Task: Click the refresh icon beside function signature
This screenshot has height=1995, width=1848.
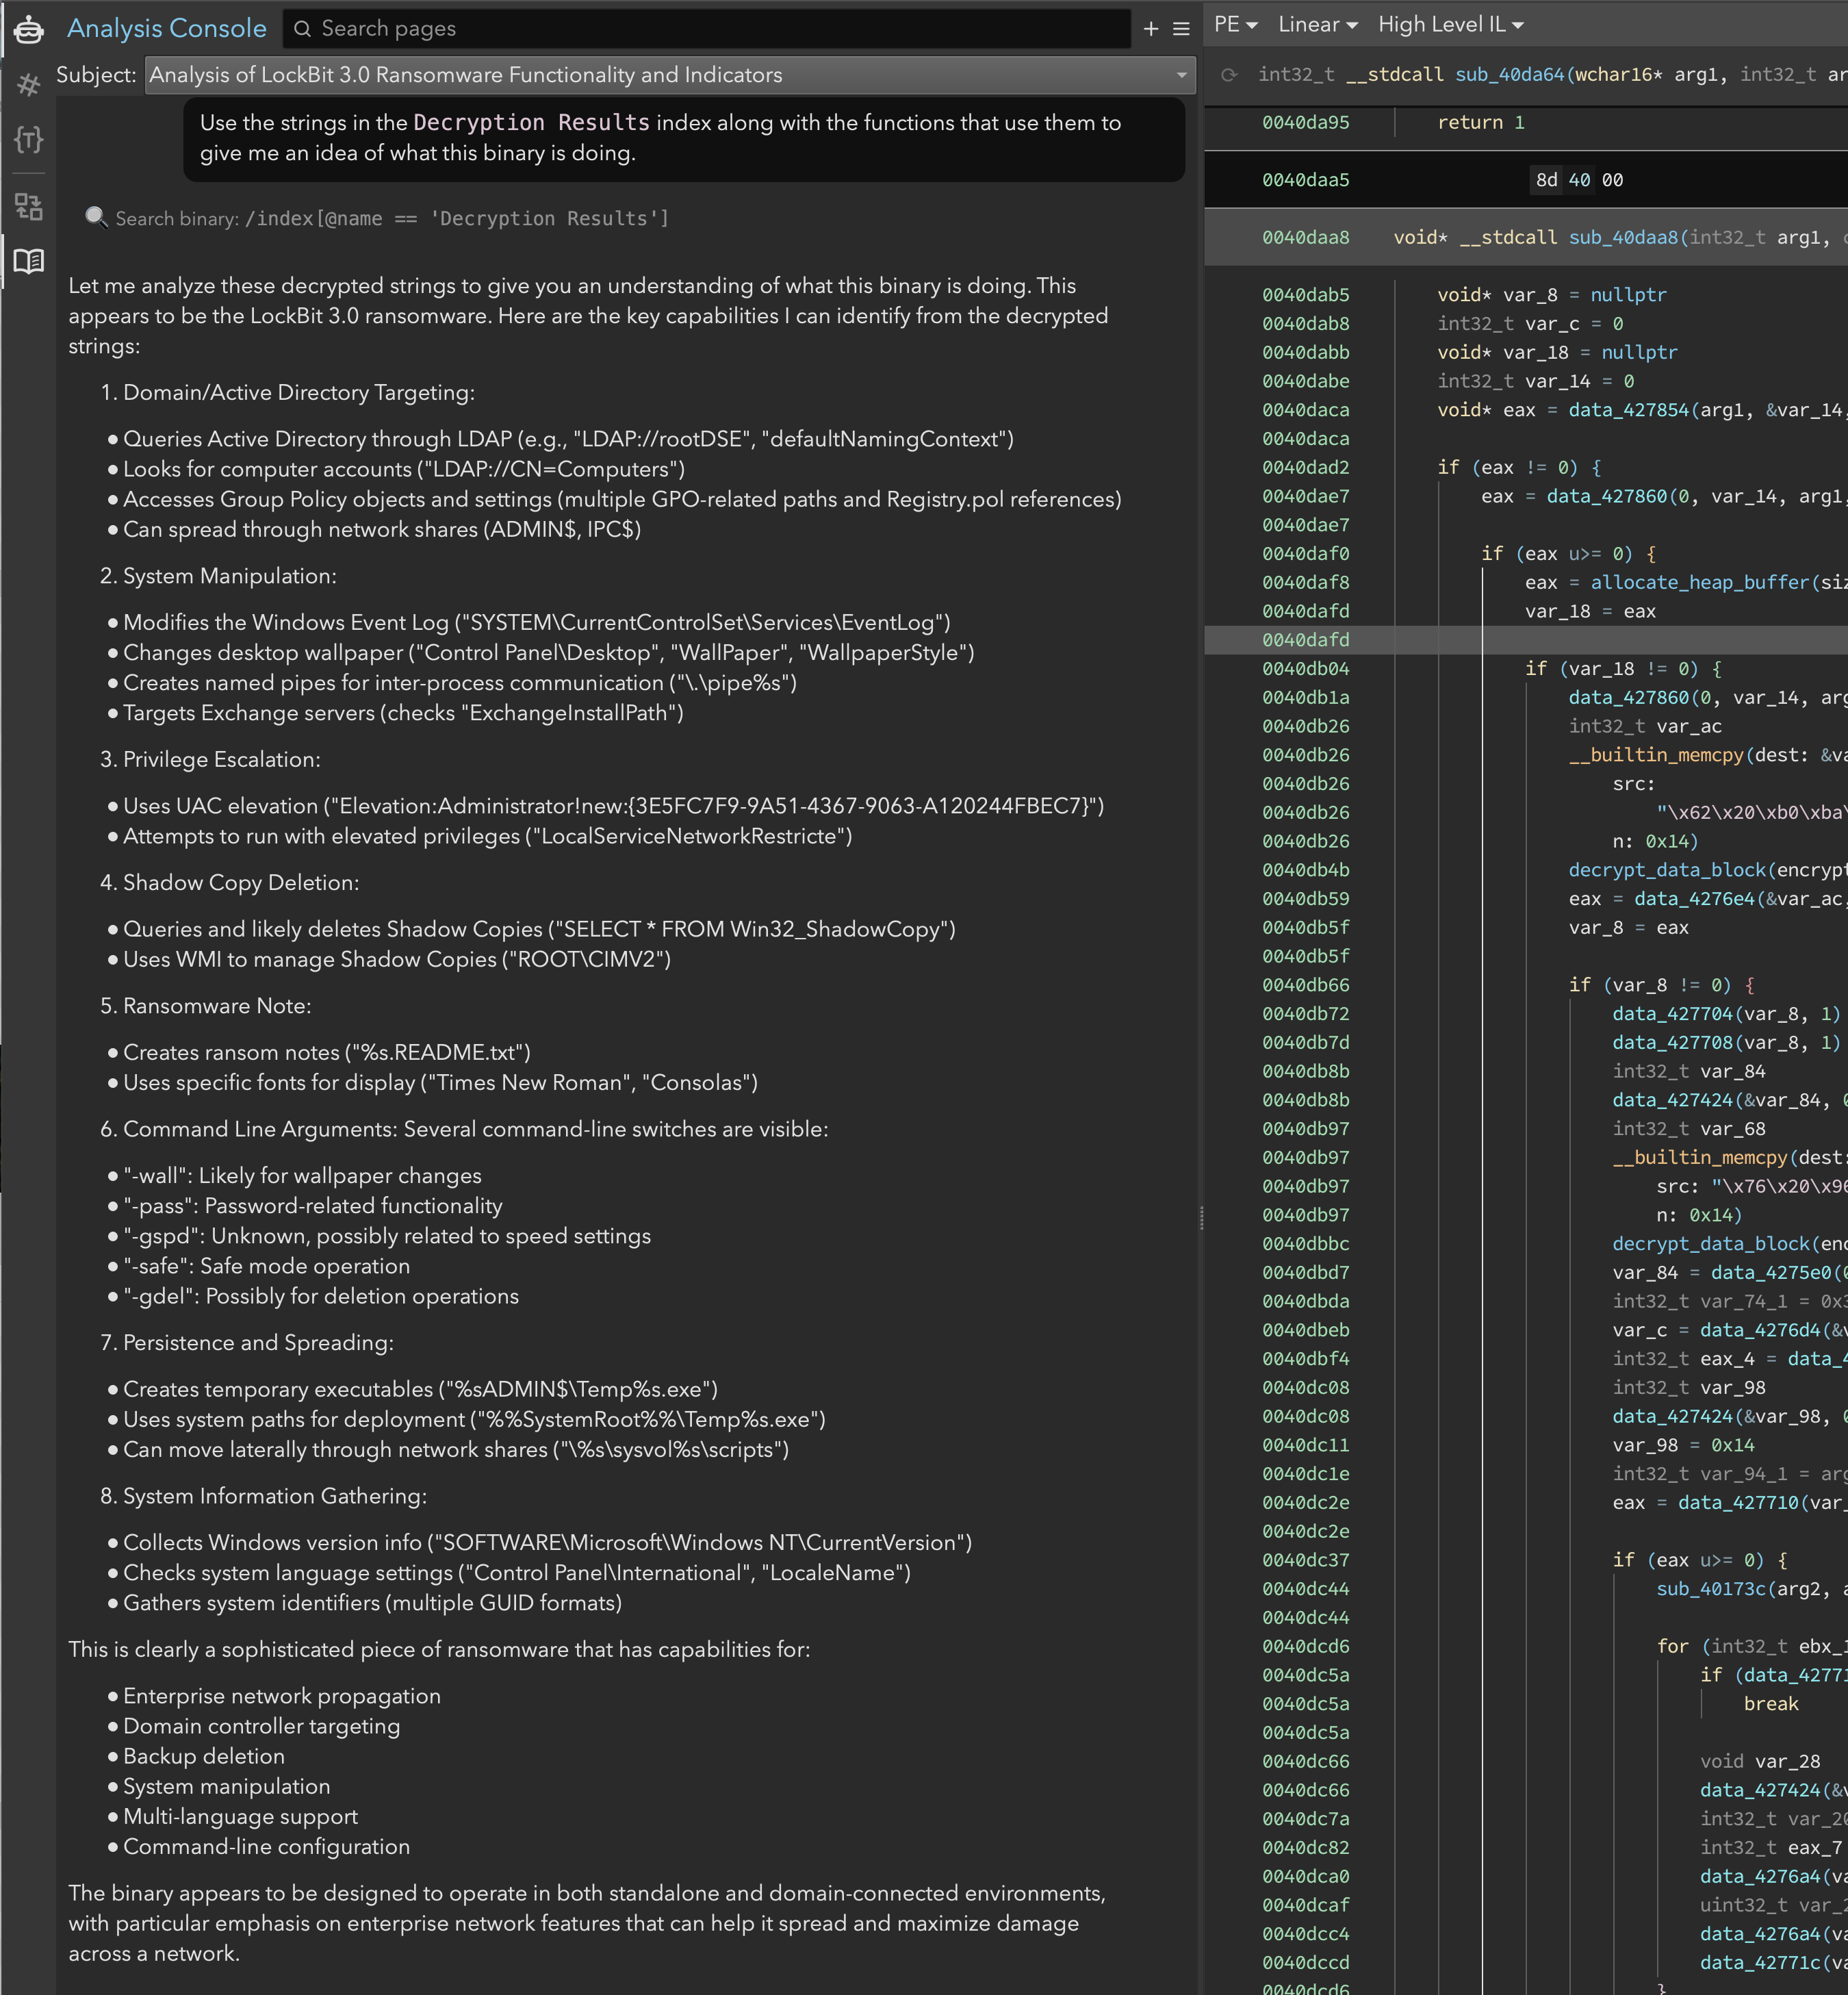Action: [1229, 75]
